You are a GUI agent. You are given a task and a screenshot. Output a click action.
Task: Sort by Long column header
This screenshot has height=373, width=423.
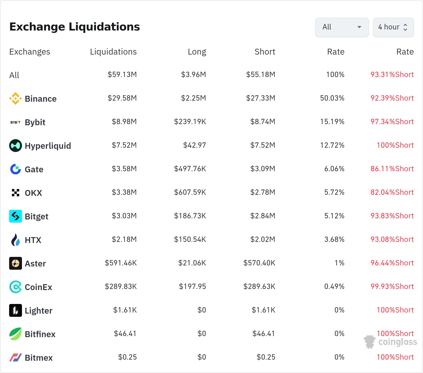pos(197,52)
